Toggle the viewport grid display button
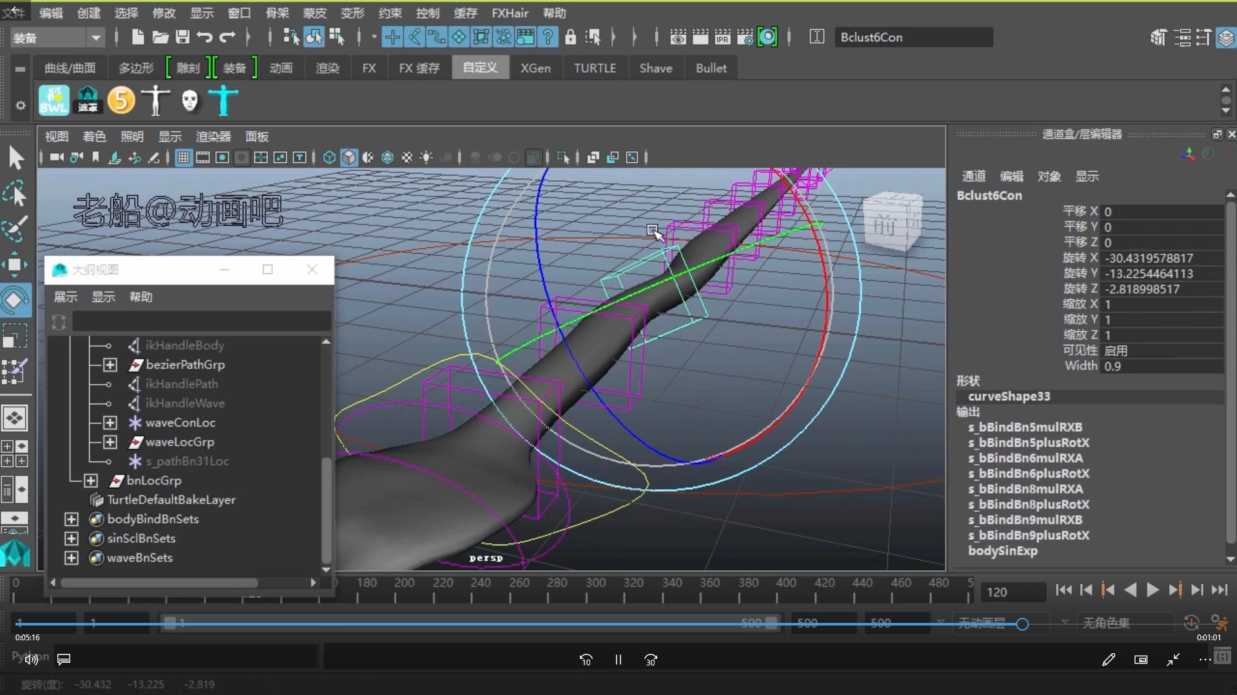 click(184, 158)
